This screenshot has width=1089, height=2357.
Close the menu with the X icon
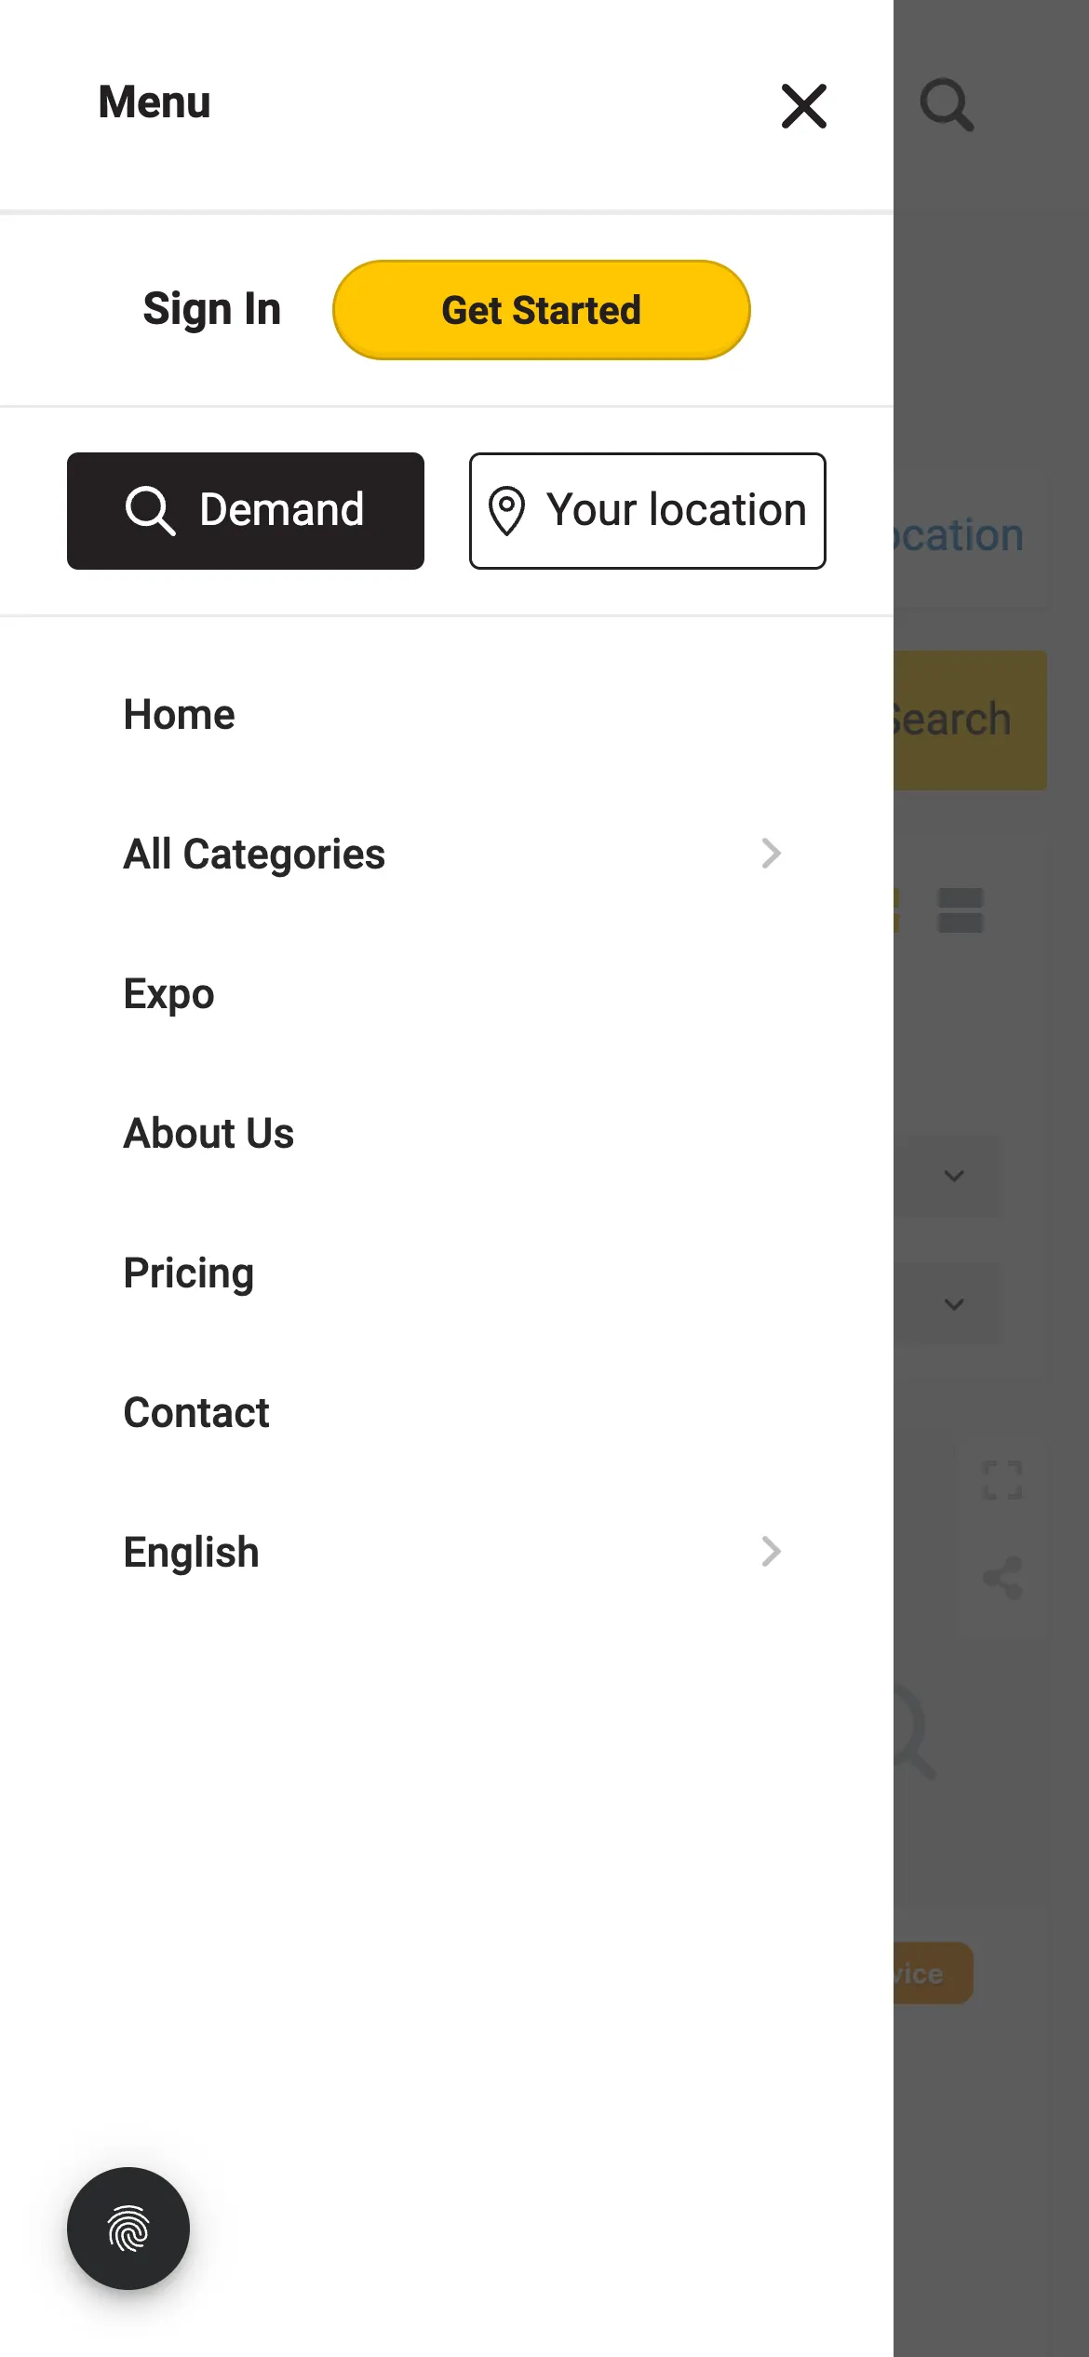point(803,105)
